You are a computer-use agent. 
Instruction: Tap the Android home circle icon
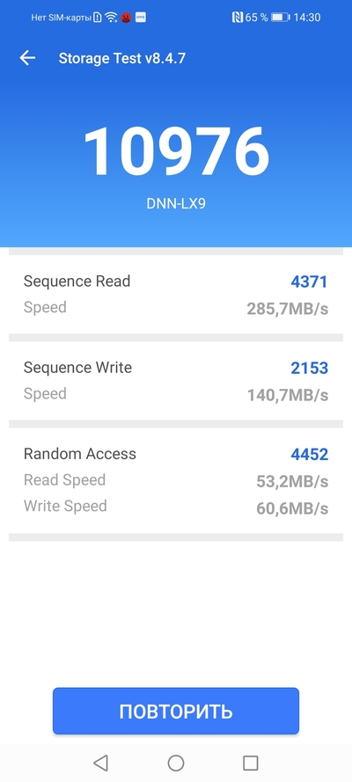[176, 763]
